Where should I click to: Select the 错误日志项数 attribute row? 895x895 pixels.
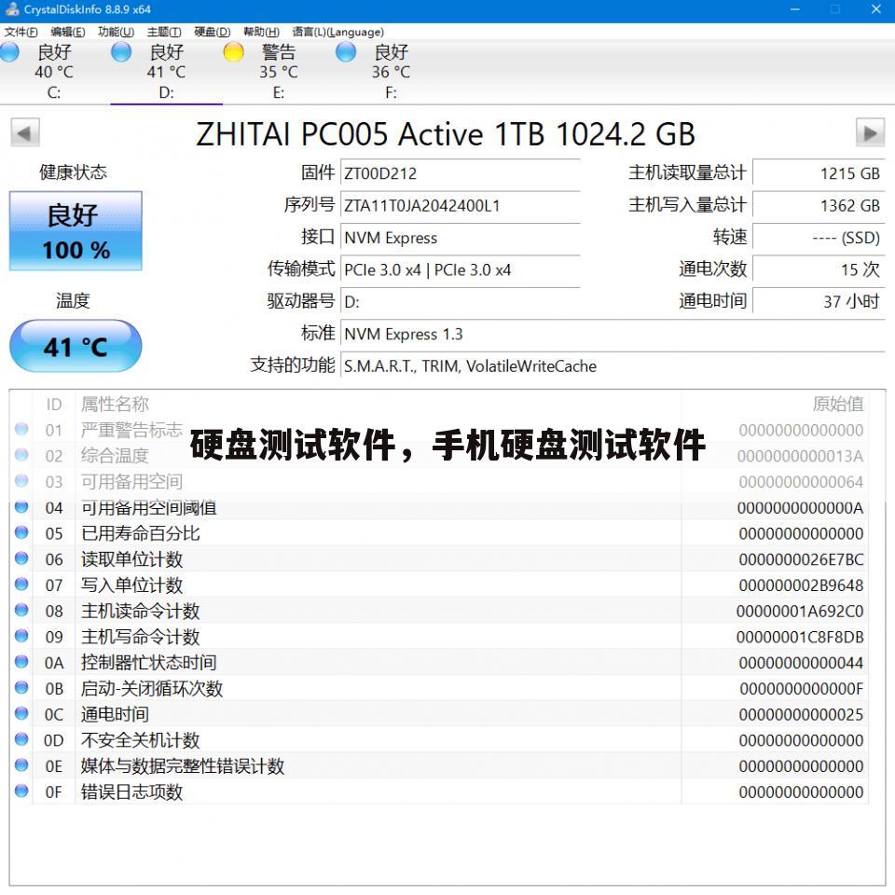[x=439, y=792]
